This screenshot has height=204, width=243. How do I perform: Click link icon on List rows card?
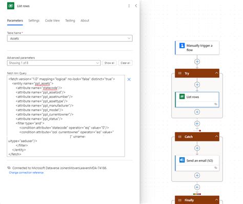coord(216,104)
